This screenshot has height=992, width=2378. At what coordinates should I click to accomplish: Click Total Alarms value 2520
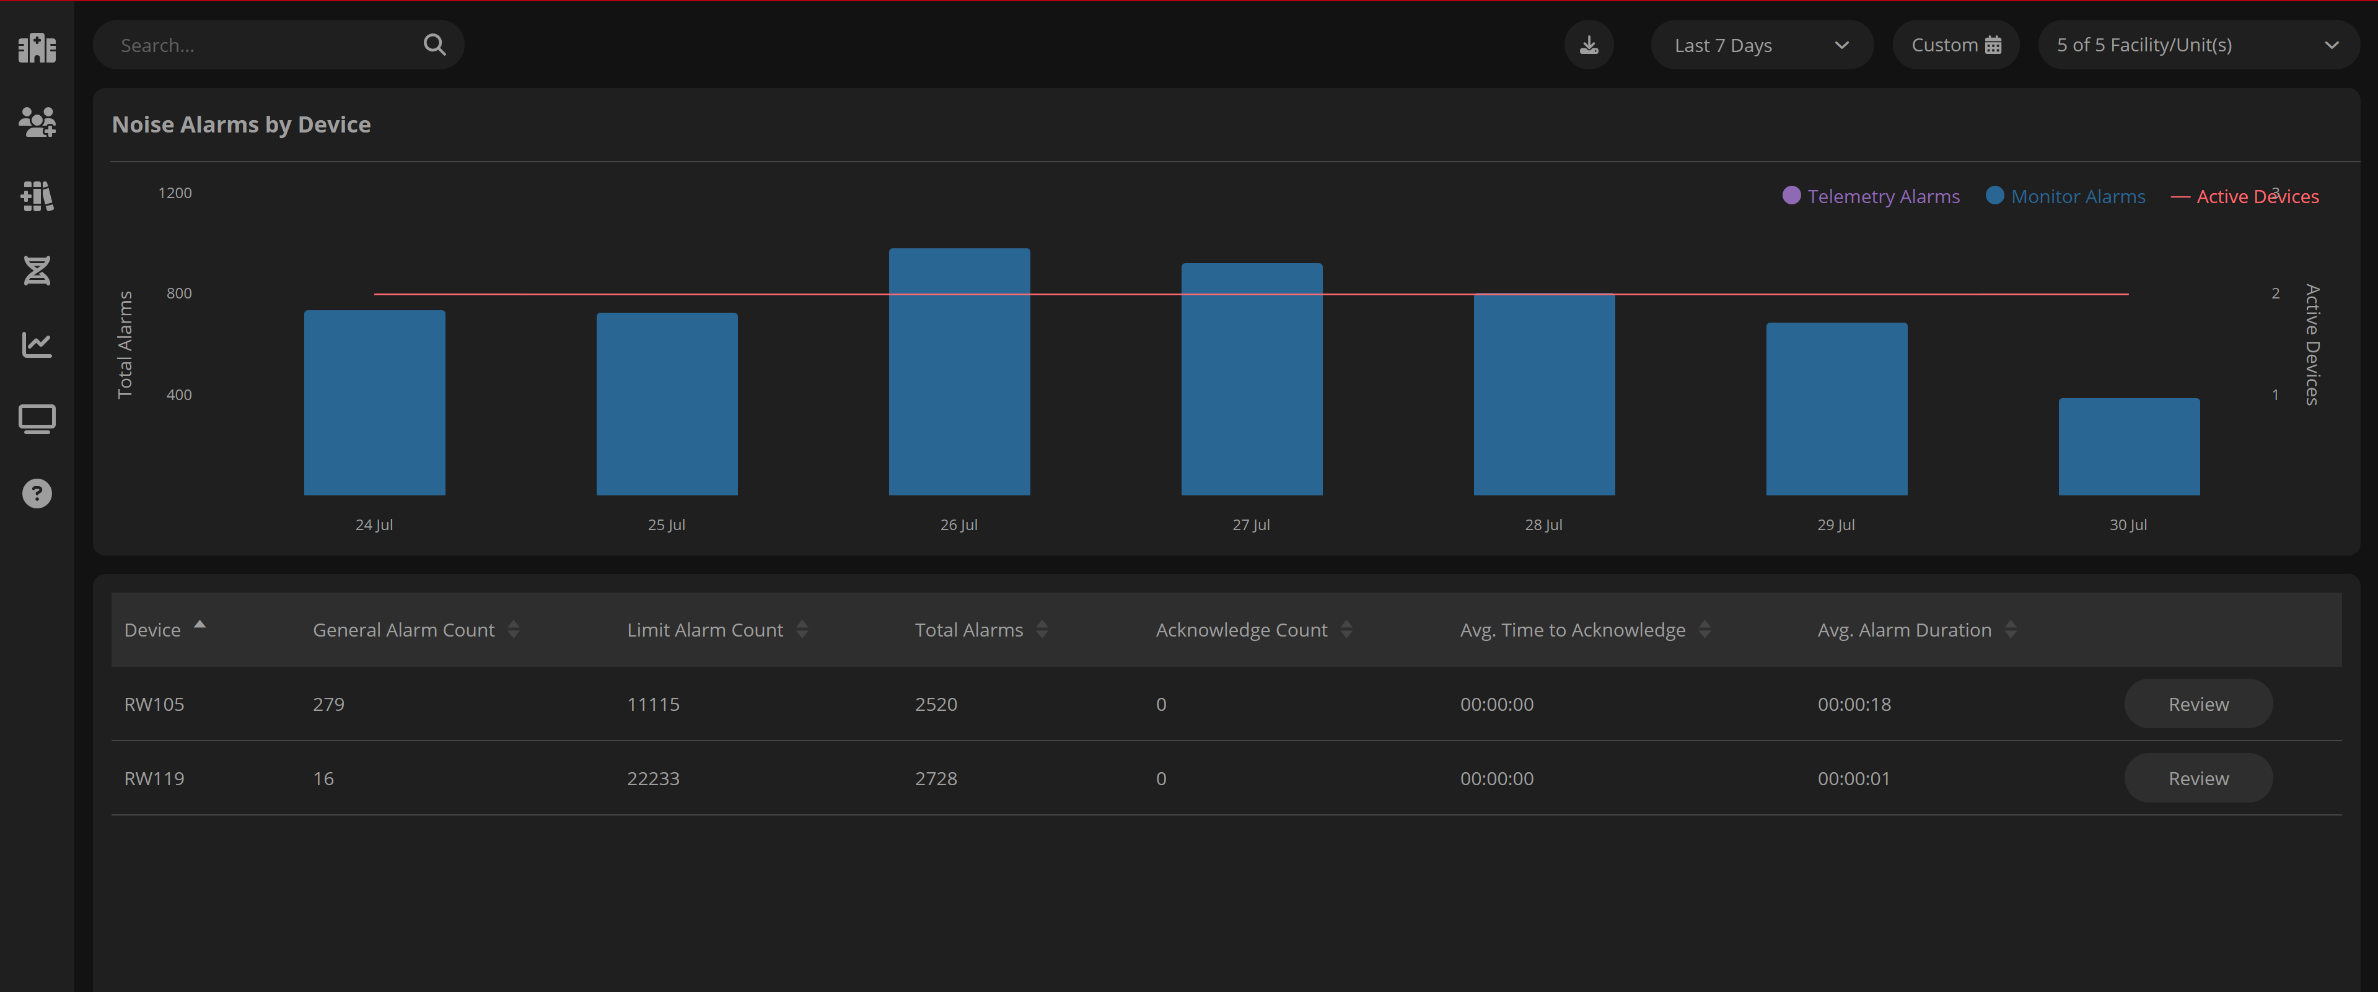click(936, 704)
